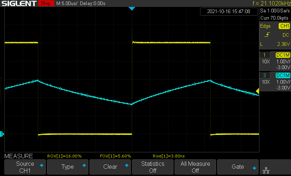Viewport: 291px width, 176px height.
Task: Open the Source CH1 menu button
Action: pyautogui.click(x=25, y=167)
